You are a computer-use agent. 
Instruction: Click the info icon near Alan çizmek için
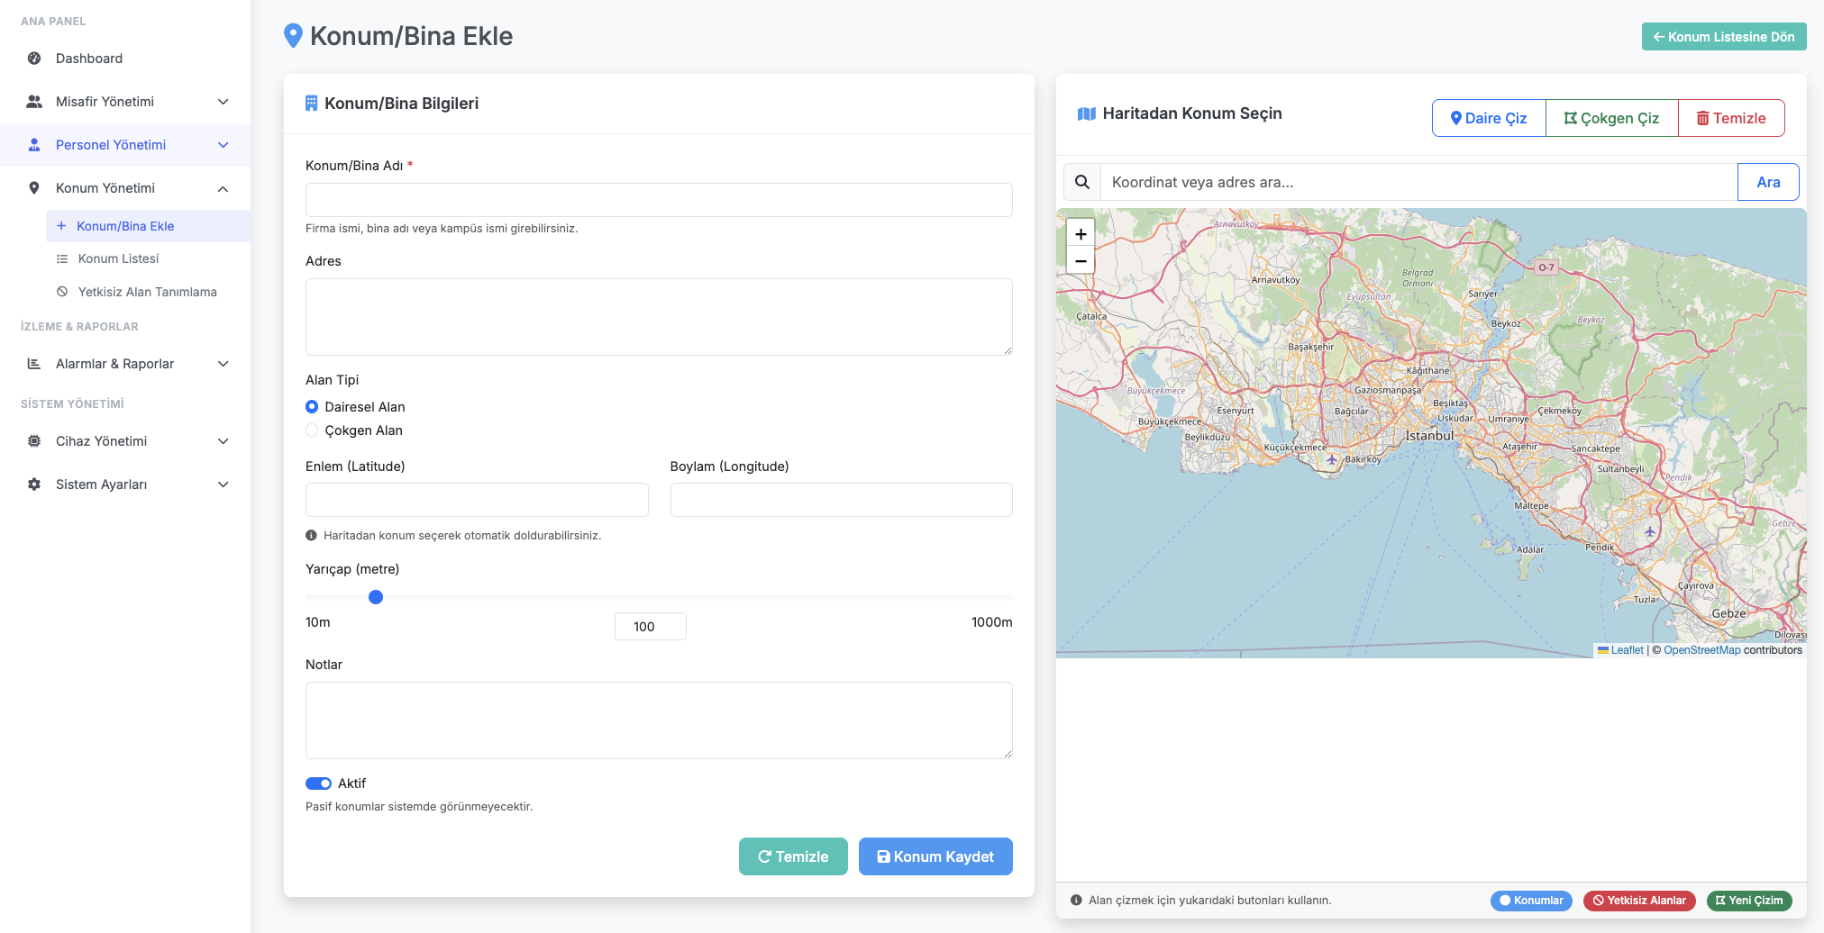coord(1076,900)
